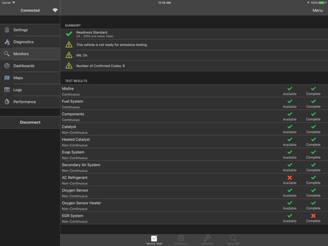Click the red X for AC Refrigerant availability
This screenshot has width=328, height=246.
[x=290, y=178]
